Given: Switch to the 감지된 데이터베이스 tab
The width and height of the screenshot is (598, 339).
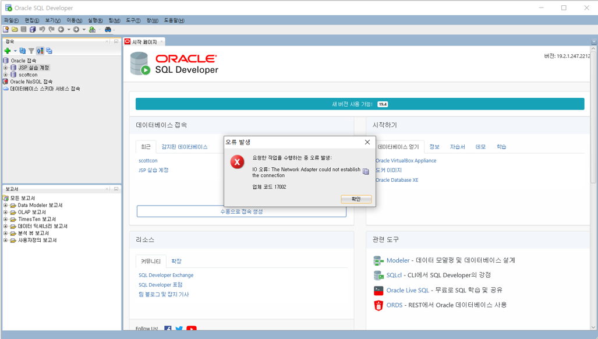Looking at the screenshot, I should [185, 147].
